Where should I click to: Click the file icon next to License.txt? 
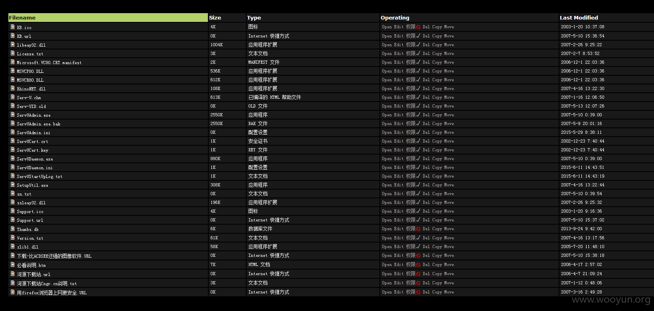[13, 53]
